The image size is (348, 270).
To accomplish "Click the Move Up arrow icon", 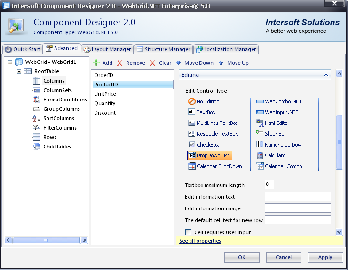I will [221, 63].
